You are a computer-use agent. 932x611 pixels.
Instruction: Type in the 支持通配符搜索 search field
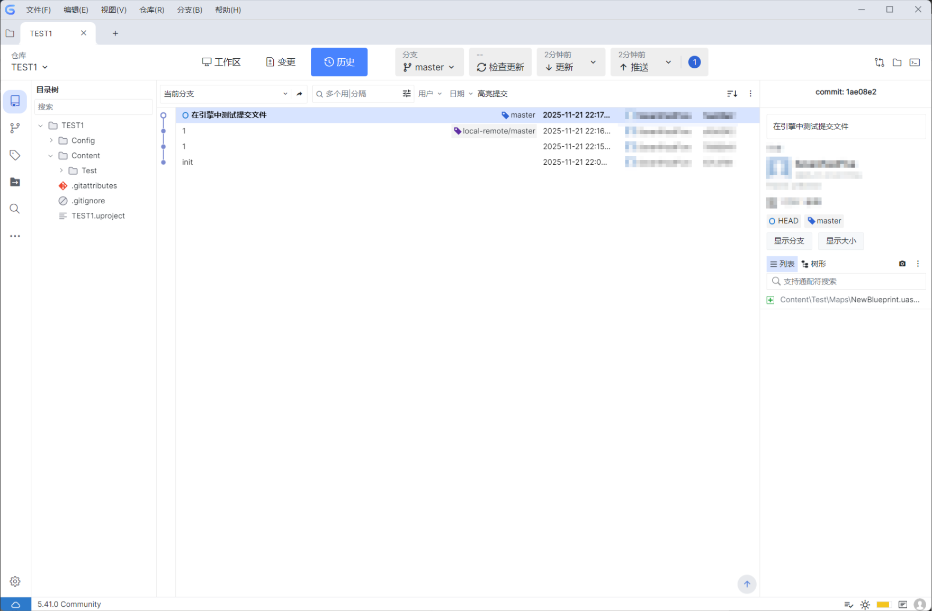pyautogui.click(x=846, y=281)
